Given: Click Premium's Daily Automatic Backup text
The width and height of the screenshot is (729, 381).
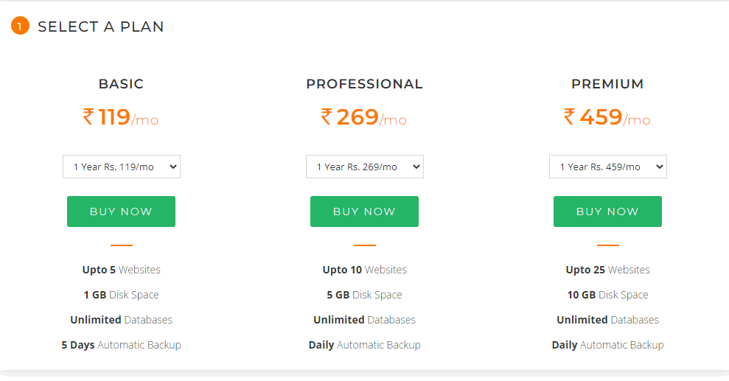Looking at the screenshot, I should 607,345.
